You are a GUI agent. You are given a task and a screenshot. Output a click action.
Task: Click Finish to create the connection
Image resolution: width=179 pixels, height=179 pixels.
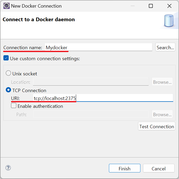pyautogui.click(x=124, y=169)
